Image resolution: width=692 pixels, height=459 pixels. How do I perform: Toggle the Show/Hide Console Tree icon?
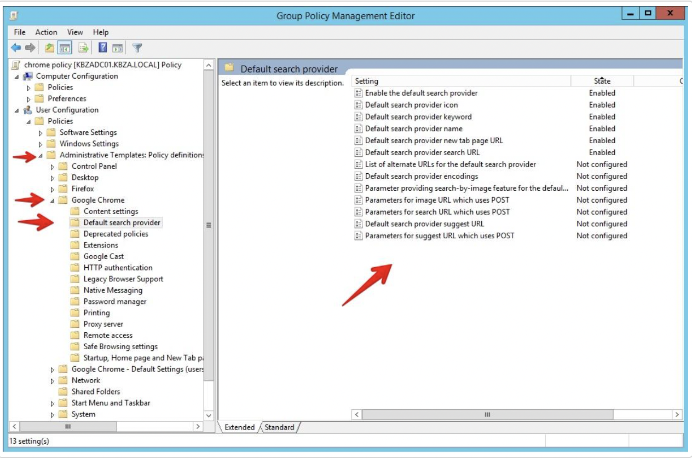pos(65,48)
